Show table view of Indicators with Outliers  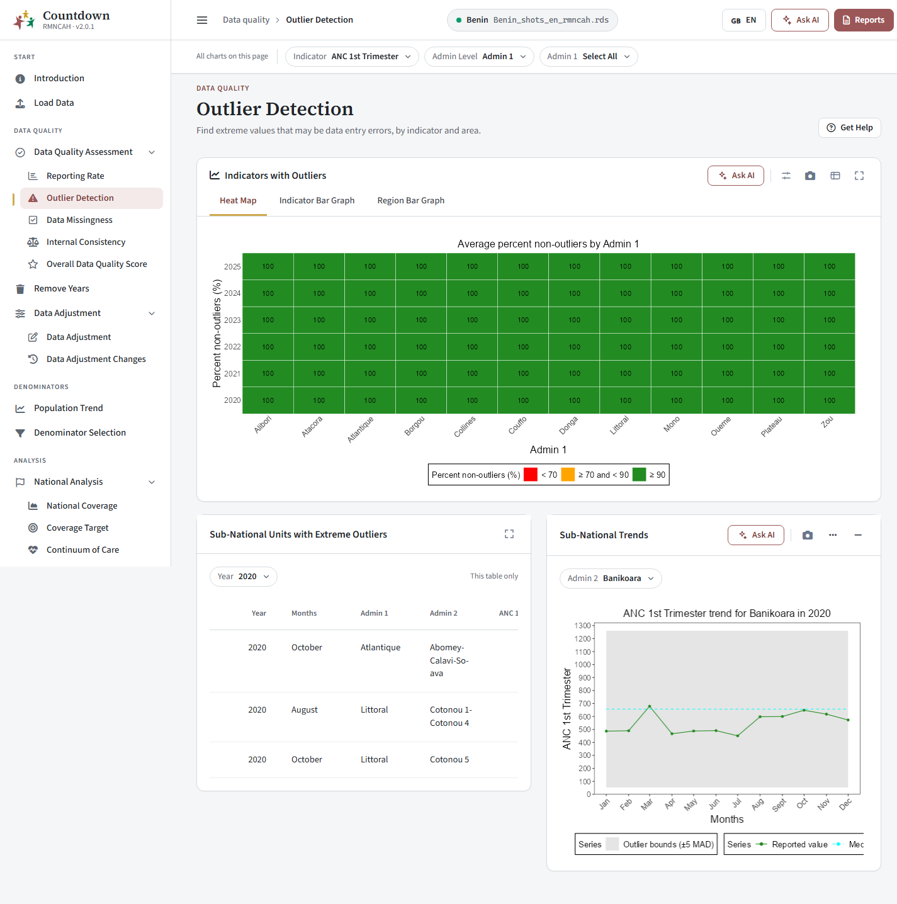pyautogui.click(x=835, y=176)
